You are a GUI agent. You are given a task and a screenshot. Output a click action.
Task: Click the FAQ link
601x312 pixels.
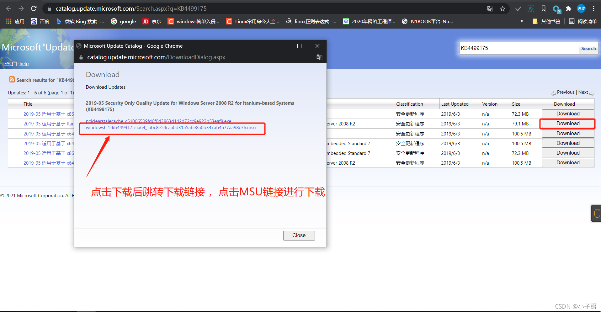coord(9,64)
